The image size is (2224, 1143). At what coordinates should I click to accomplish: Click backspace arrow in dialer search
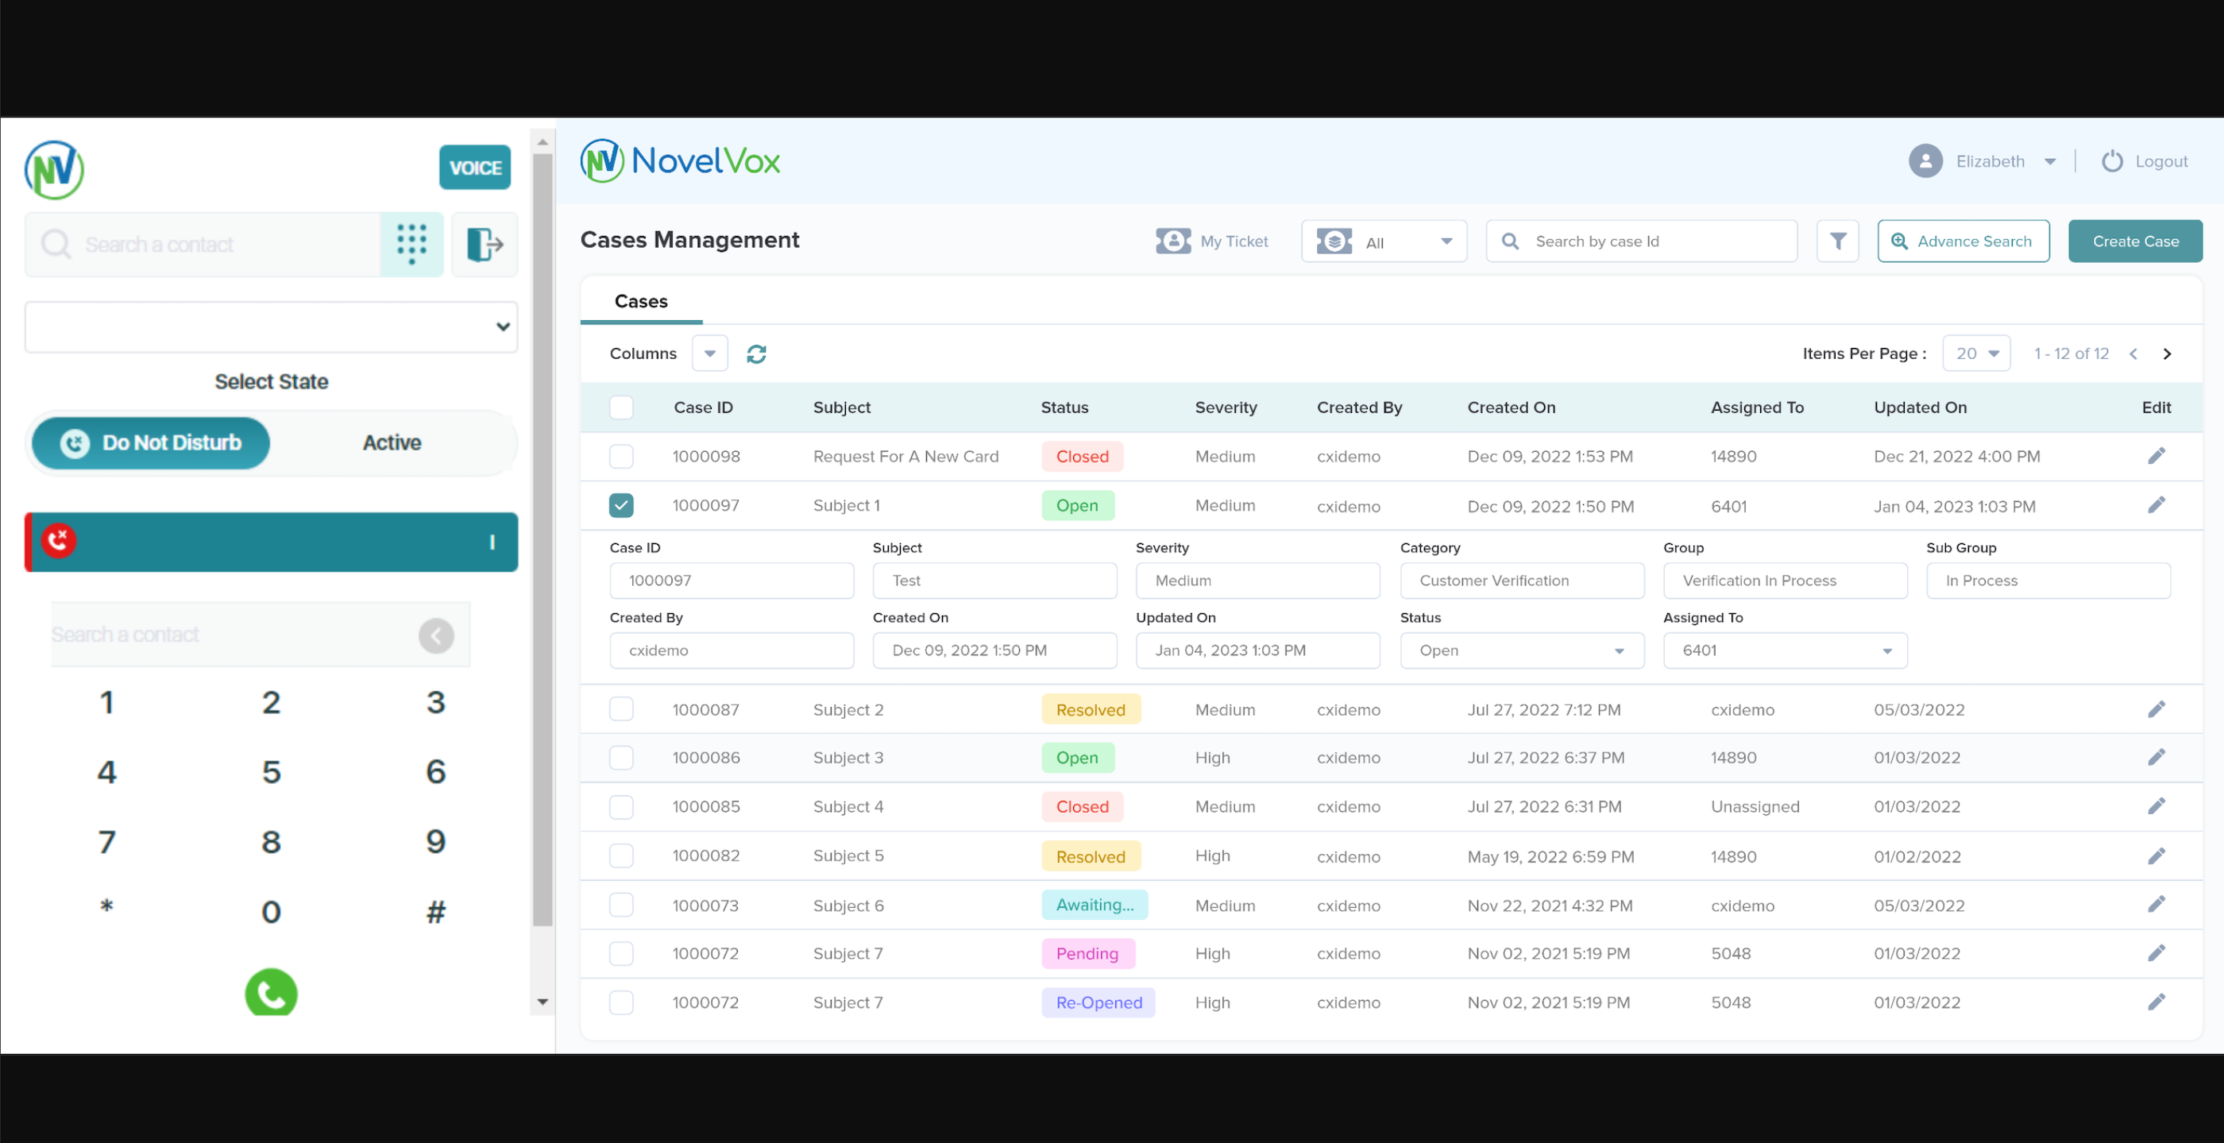[436, 635]
